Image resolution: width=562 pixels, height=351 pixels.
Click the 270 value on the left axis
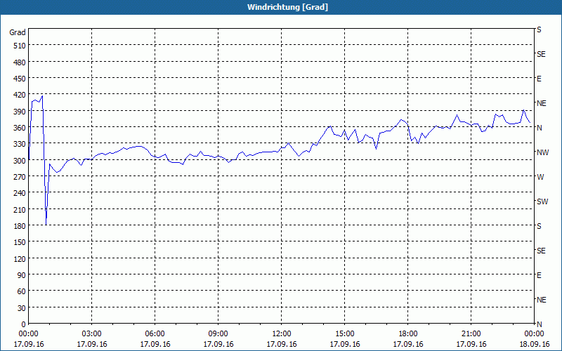[20, 177]
